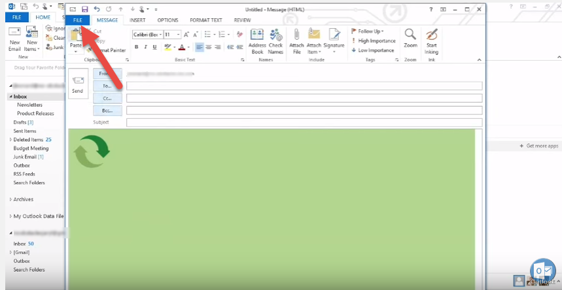562x290 pixels.
Task: Toggle italic formatting
Action: coord(145,47)
